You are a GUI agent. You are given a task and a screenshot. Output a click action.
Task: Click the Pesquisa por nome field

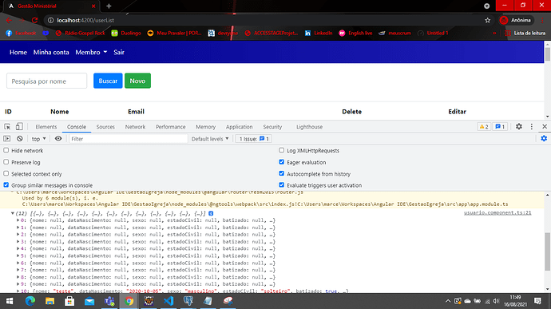point(47,81)
